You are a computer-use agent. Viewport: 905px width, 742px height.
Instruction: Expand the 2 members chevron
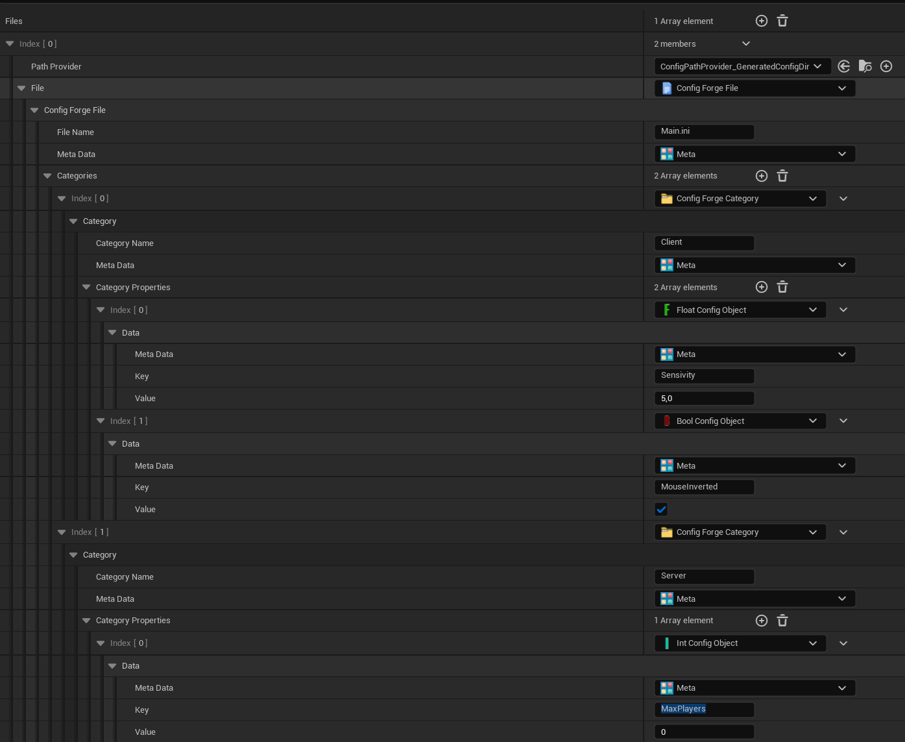746,43
